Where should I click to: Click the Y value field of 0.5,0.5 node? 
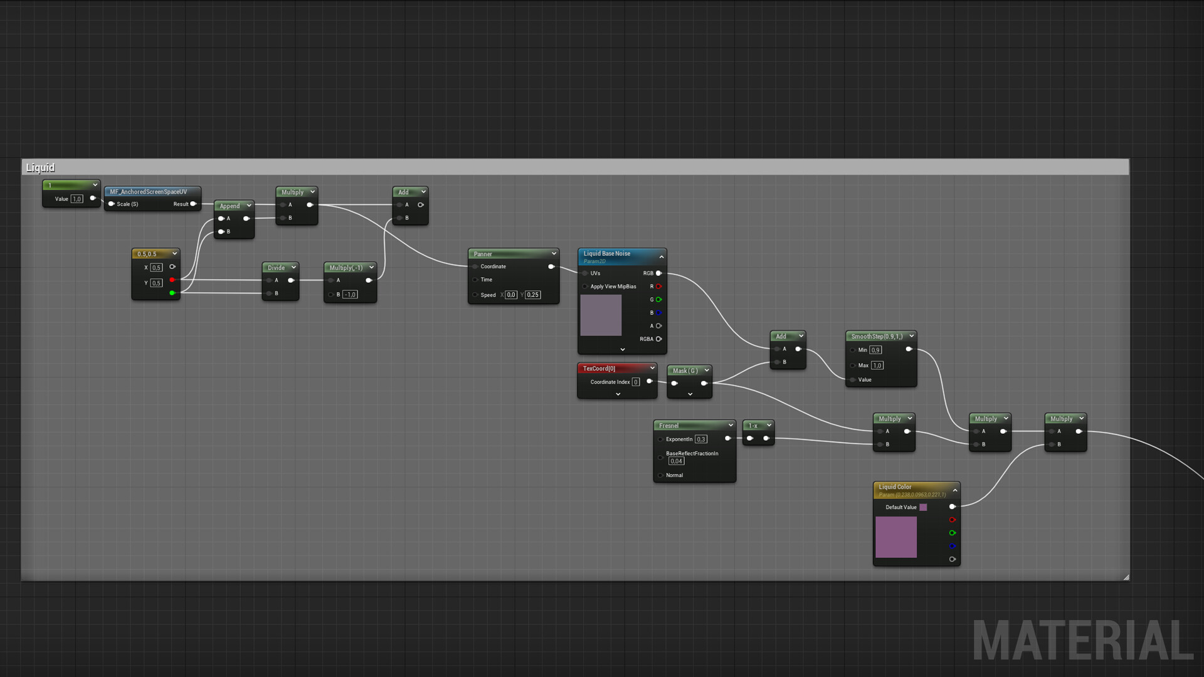(156, 283)
